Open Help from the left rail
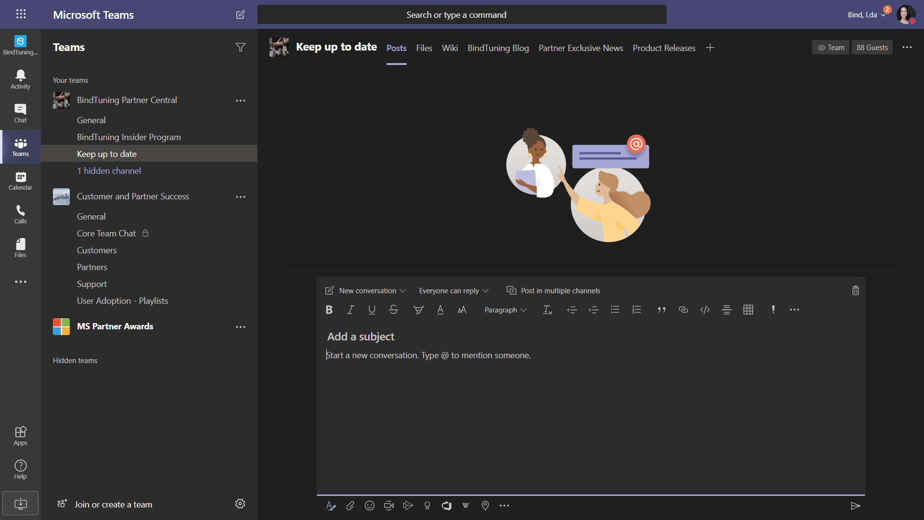The height and width of the screenshot is (520, 924). pyautogui.click(x=20, y=469)
